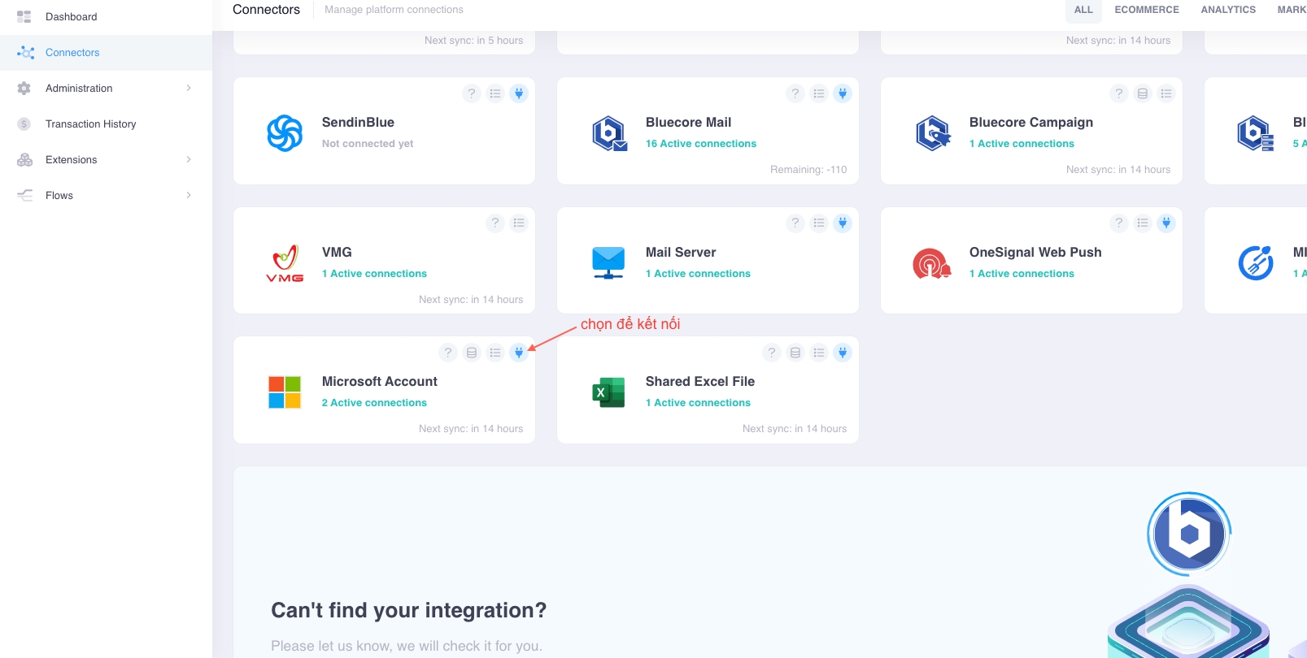
Task: Click the help icon on SendinBlue card
Action: pos(472,93)
